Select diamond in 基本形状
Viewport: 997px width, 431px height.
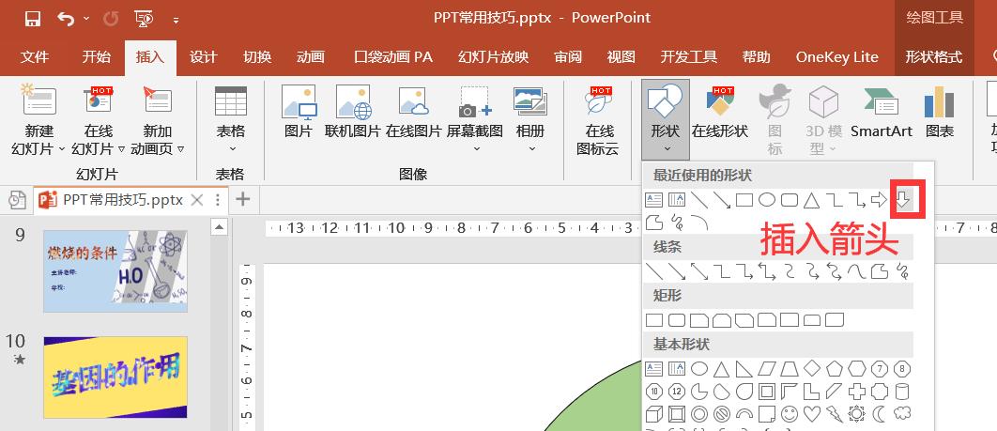coord(812,369)
